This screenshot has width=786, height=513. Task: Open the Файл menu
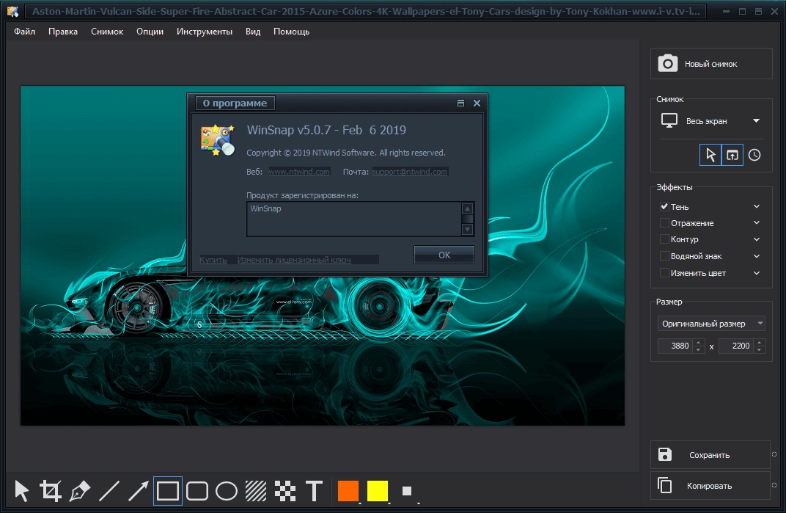click(x=25, y=31)
